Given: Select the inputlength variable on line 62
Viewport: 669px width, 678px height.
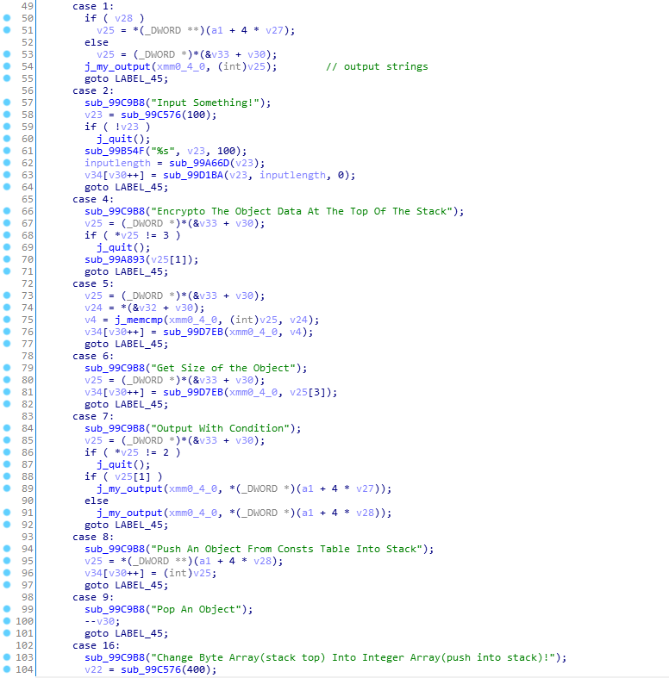Looking at the screenshot, I should (x=117, y=163).
